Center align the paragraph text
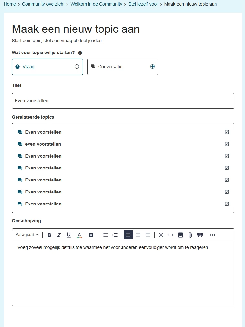 pos(138,235)
